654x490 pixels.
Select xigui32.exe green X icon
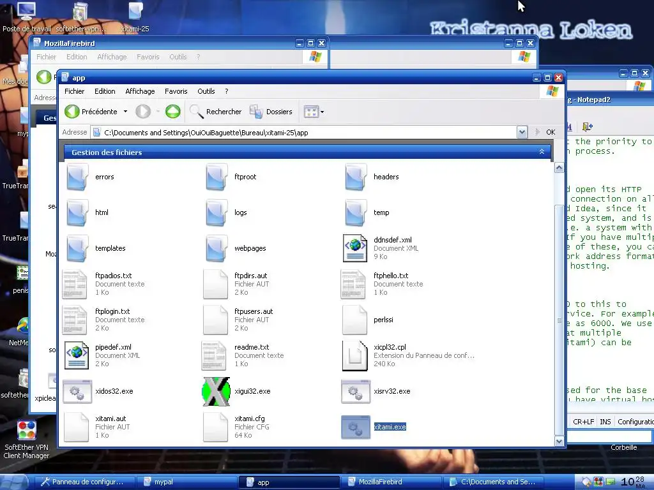216,391
